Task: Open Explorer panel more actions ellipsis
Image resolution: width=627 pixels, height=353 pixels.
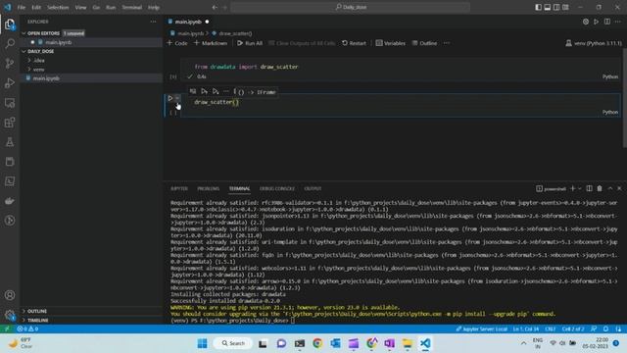Action: 153,22
